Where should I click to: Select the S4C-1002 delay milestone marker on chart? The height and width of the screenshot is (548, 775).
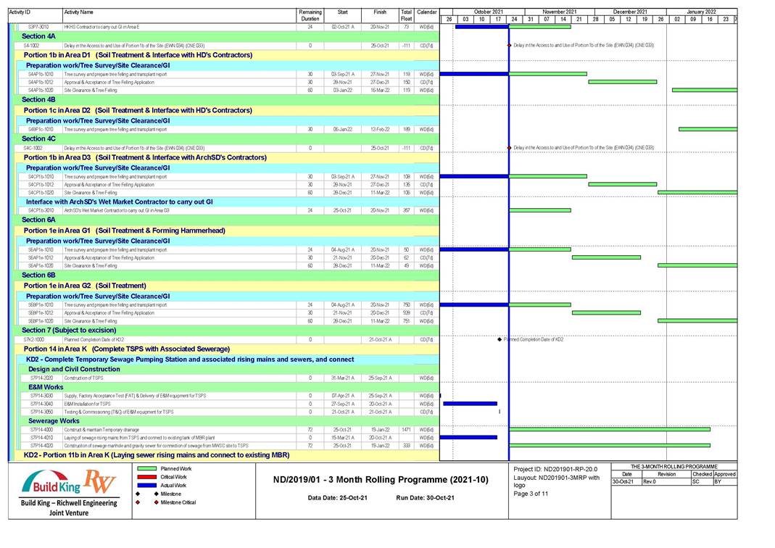click(x=509, y=148)
